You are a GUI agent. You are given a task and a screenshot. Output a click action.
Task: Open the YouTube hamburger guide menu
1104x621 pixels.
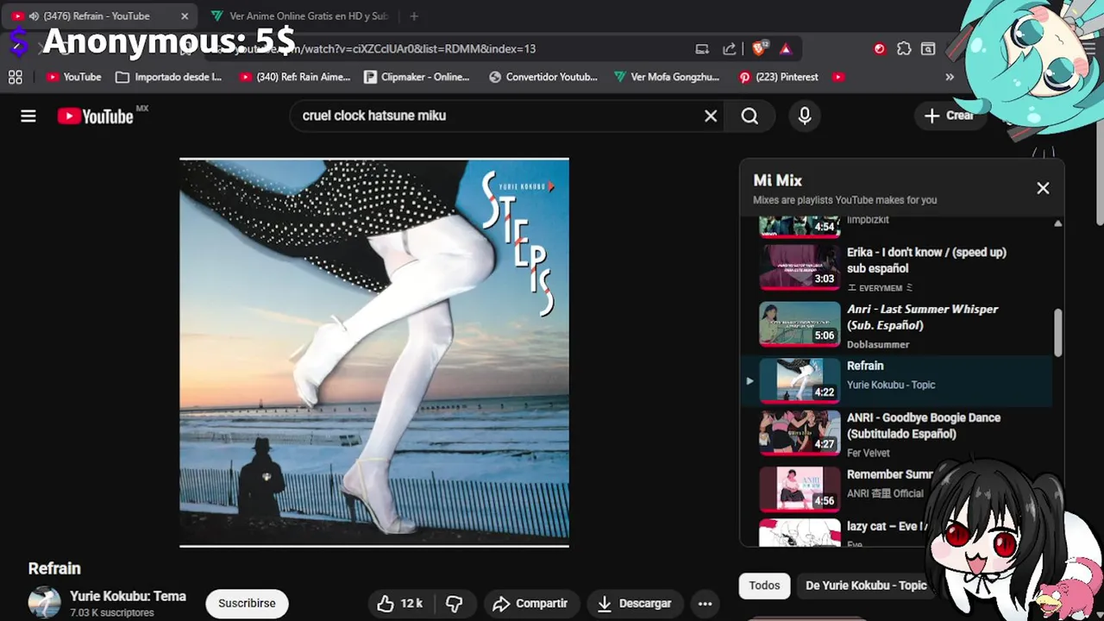(28, 116)
